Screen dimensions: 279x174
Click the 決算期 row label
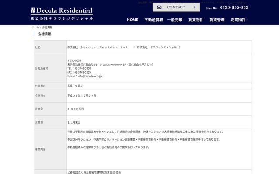[39, 122]
